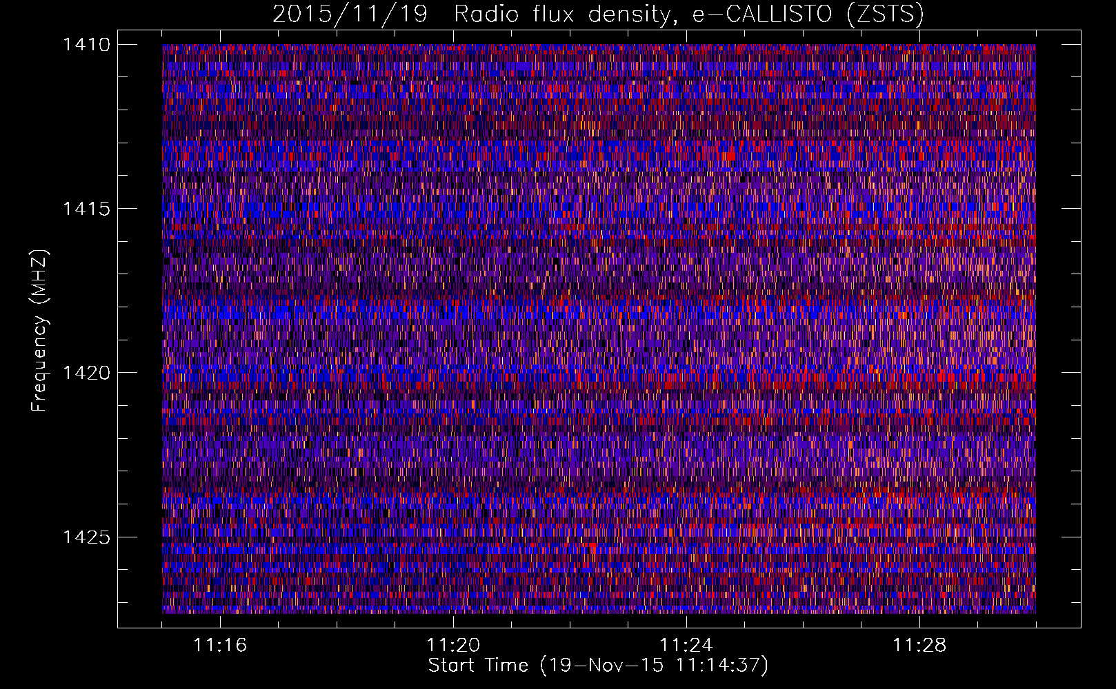Click the 1425 frequency axis label
The image size is (1116, 689).
[x=86, y=537]
